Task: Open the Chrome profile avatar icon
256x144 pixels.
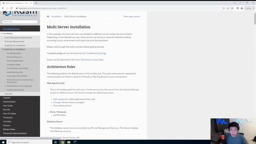Action: tap(242, 8)
